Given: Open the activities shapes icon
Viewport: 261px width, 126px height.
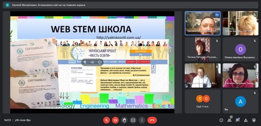Looking at the screenshot, I should 246,120.
